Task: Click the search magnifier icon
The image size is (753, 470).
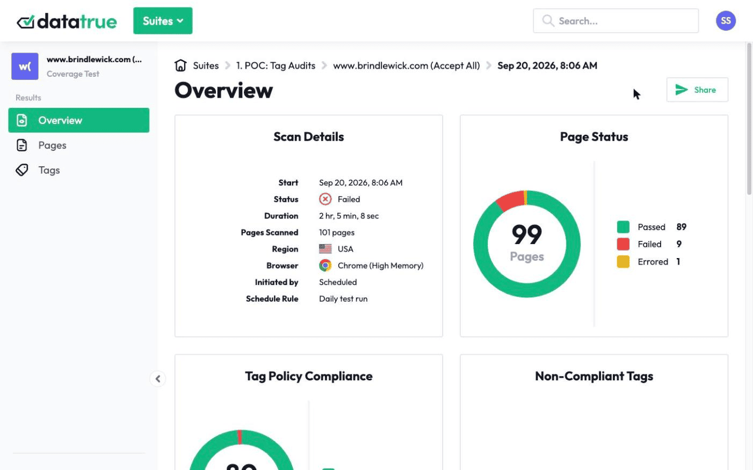Action: click(x=548, y=20)
